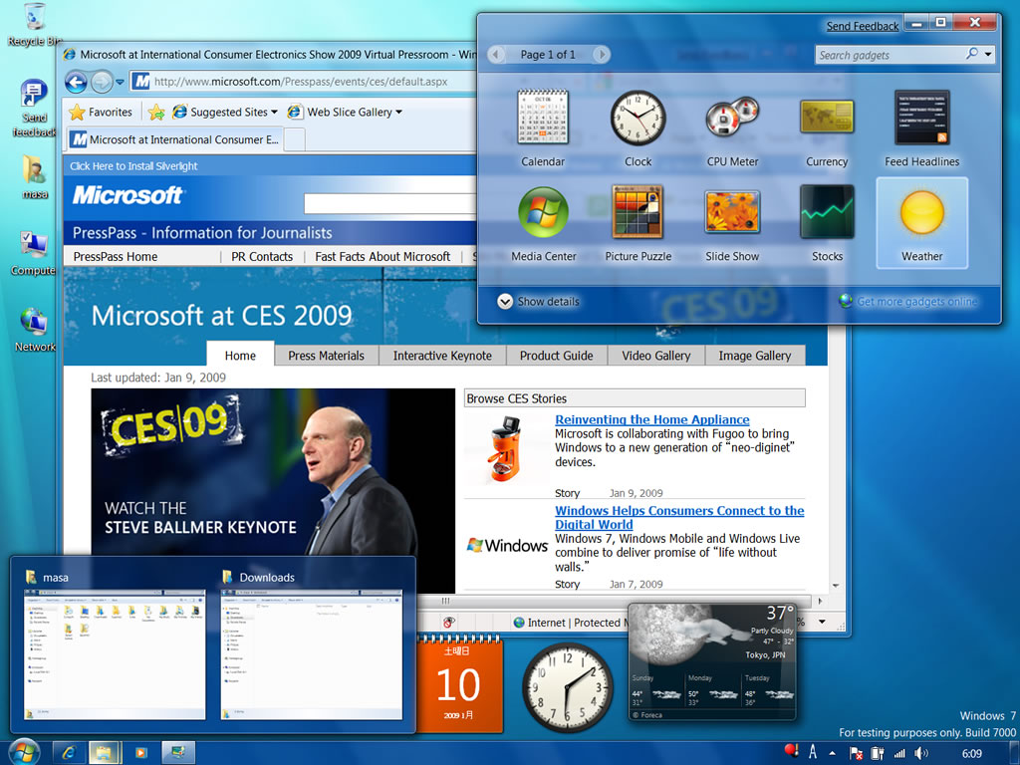
Task: Open the IE zoom level dropdown arrow
Action: pos(822,622)
